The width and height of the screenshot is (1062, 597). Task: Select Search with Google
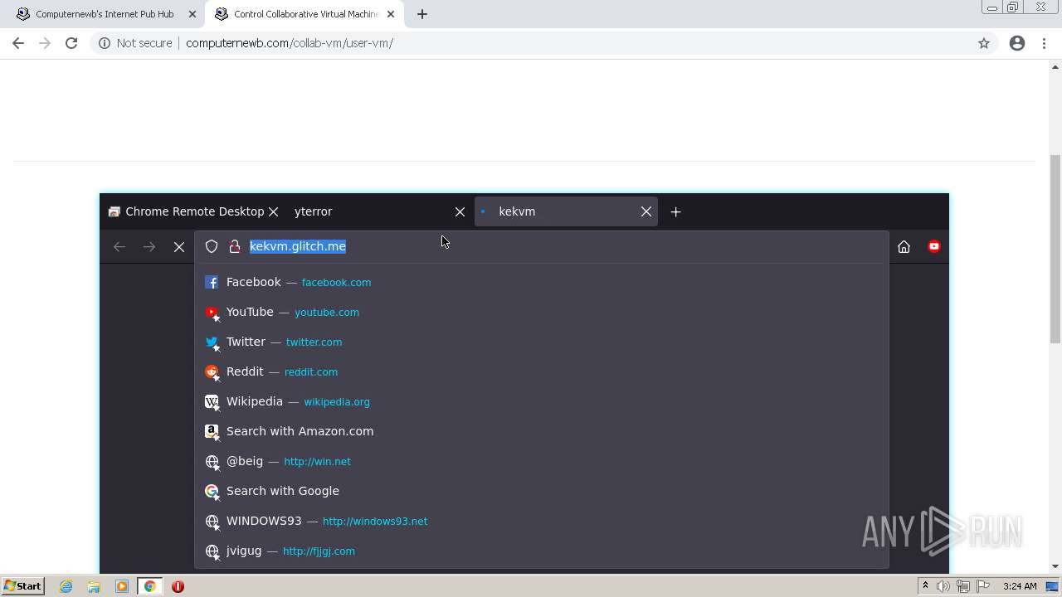coord(541,491)
